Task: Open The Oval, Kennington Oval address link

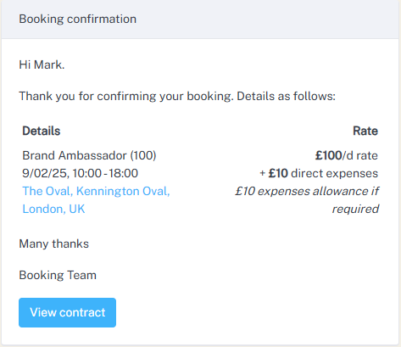Action: click(x=96, y=191)
